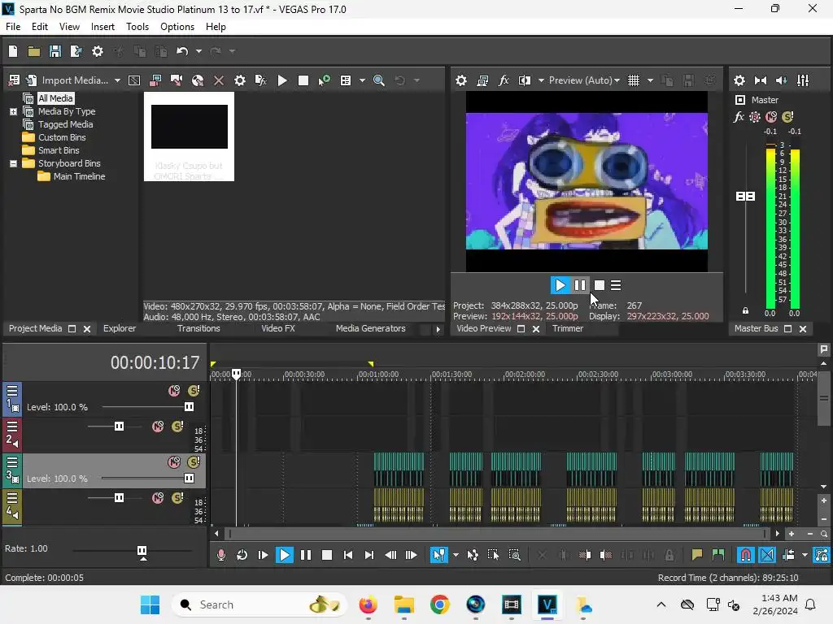833x624 pixels.
Task: Open the split screen view dropdown arrow
Action: 541,80
